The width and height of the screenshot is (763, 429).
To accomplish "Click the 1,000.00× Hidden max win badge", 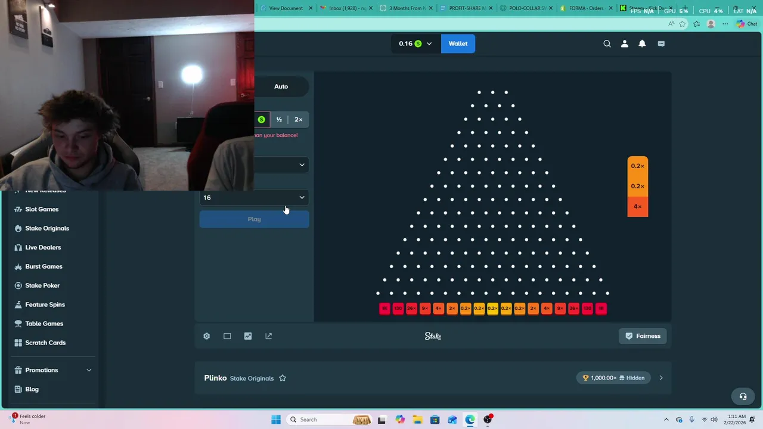I will coord(614,378).
